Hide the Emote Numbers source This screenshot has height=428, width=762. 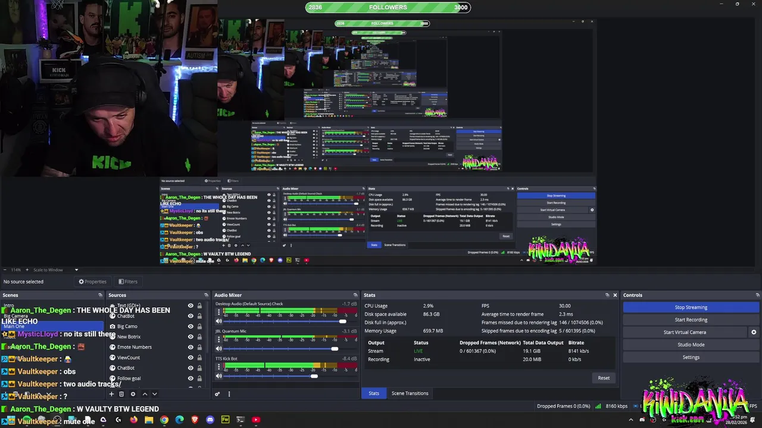tap(190, 347)
